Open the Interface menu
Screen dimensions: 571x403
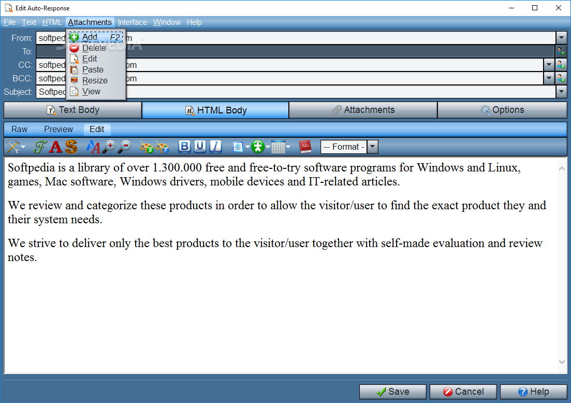132,22
